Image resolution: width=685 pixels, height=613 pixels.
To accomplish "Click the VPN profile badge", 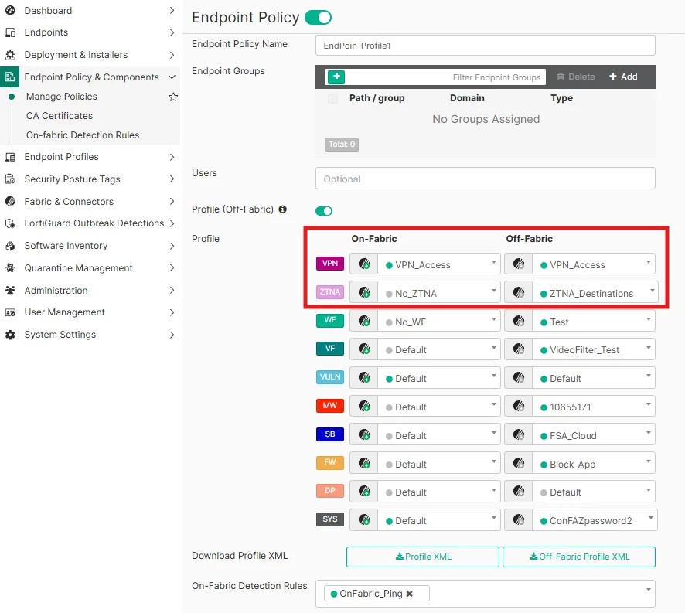I will click(x=330, y=264).
